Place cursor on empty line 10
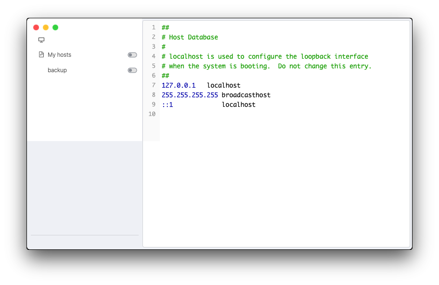 pyautogui.click(x=284, y=114)
